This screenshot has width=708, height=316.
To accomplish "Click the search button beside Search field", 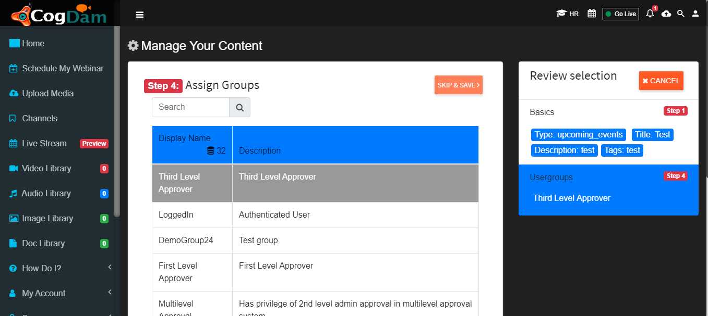I will click(x=240, y=107).
